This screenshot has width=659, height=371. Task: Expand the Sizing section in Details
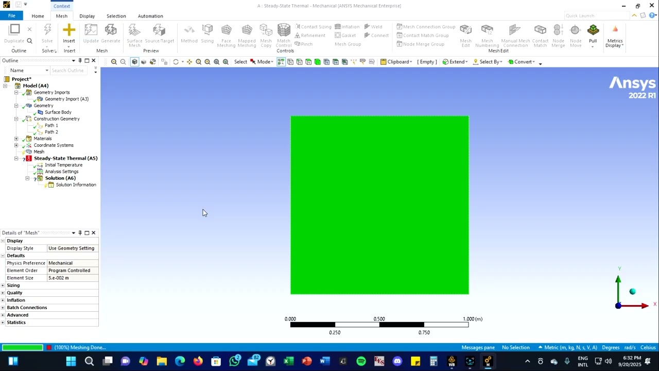[3, 285]
